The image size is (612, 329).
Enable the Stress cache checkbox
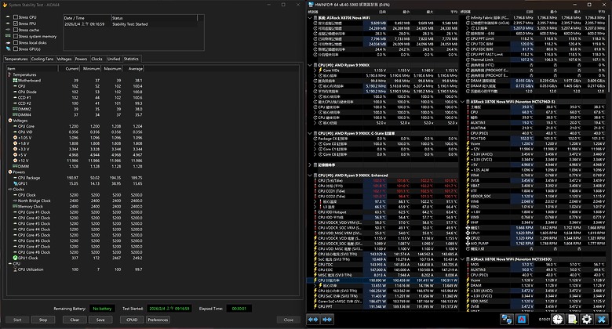pos(16,30)
